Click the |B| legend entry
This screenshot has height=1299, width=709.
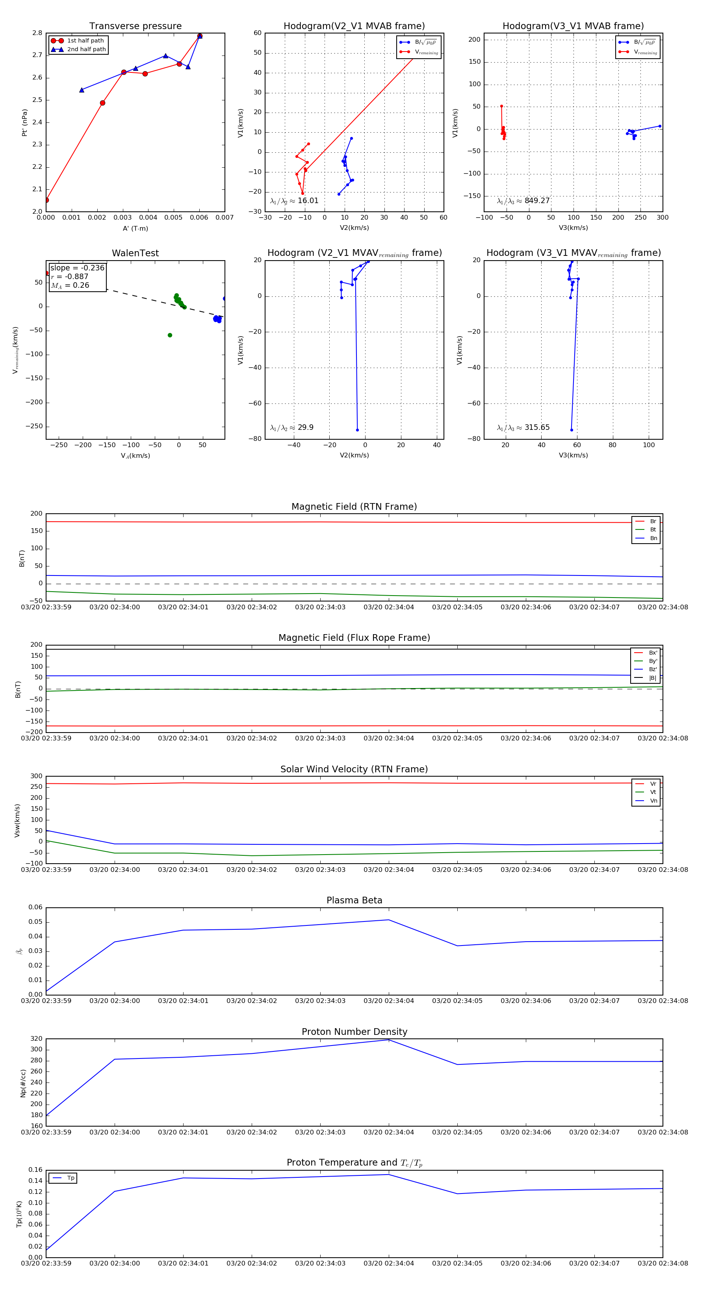tap(646, 678)
